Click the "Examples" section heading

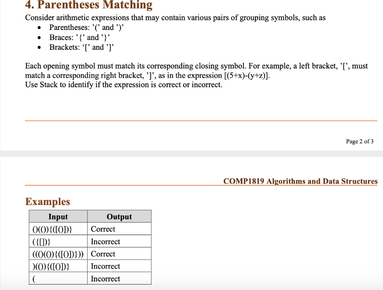pos(48,201)
